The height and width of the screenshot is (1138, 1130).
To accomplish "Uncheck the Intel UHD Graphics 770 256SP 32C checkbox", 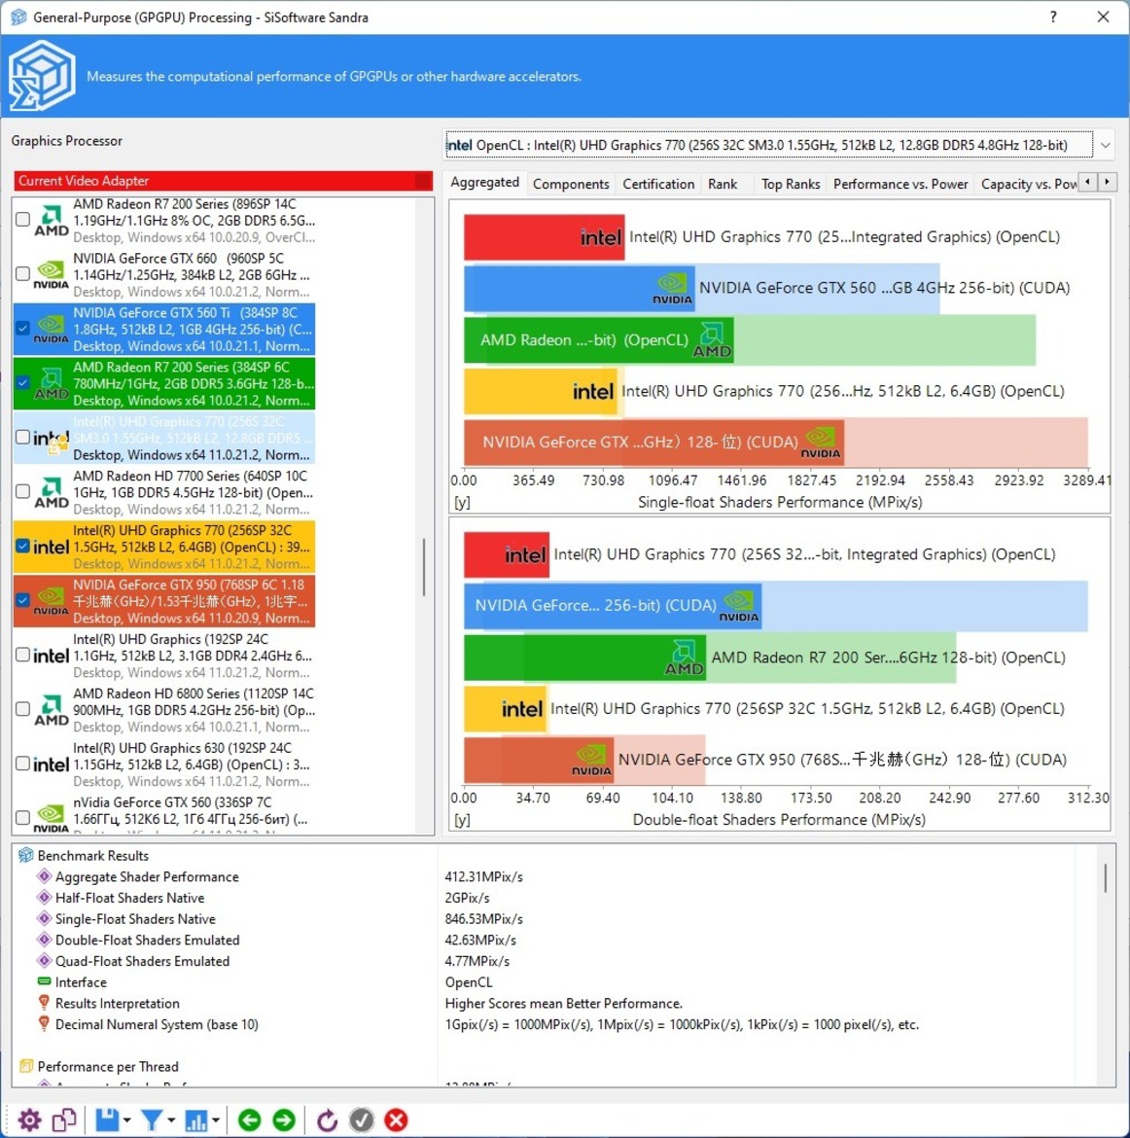I will click(x=22, y=546).
